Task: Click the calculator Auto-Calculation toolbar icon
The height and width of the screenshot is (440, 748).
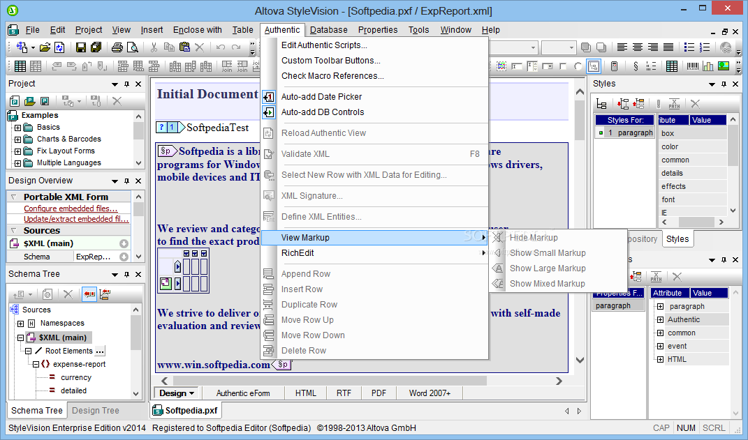Action: [x=615, y=66]
